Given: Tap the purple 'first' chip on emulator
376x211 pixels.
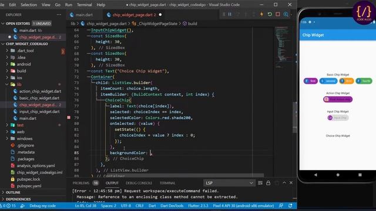Looking at the screenshot, I should [311, 81].
